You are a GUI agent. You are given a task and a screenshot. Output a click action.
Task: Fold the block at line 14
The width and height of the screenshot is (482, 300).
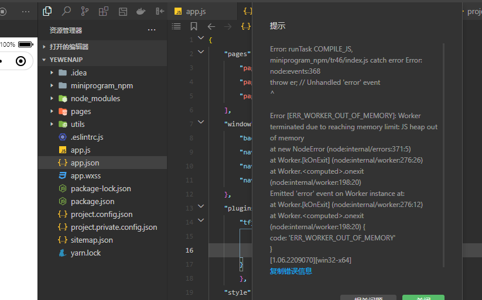click(x=201, y=220)
